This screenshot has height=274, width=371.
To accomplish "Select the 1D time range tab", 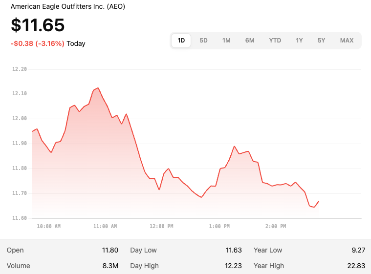I will (x=181, y=41).
